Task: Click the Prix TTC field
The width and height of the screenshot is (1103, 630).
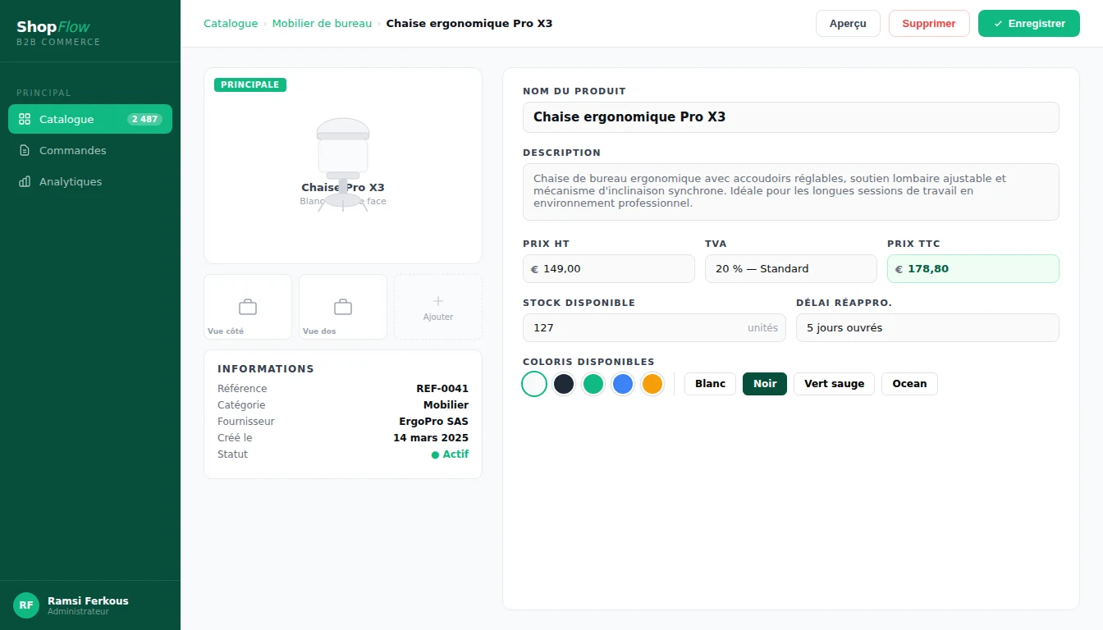Action: (x=973, y=269)
